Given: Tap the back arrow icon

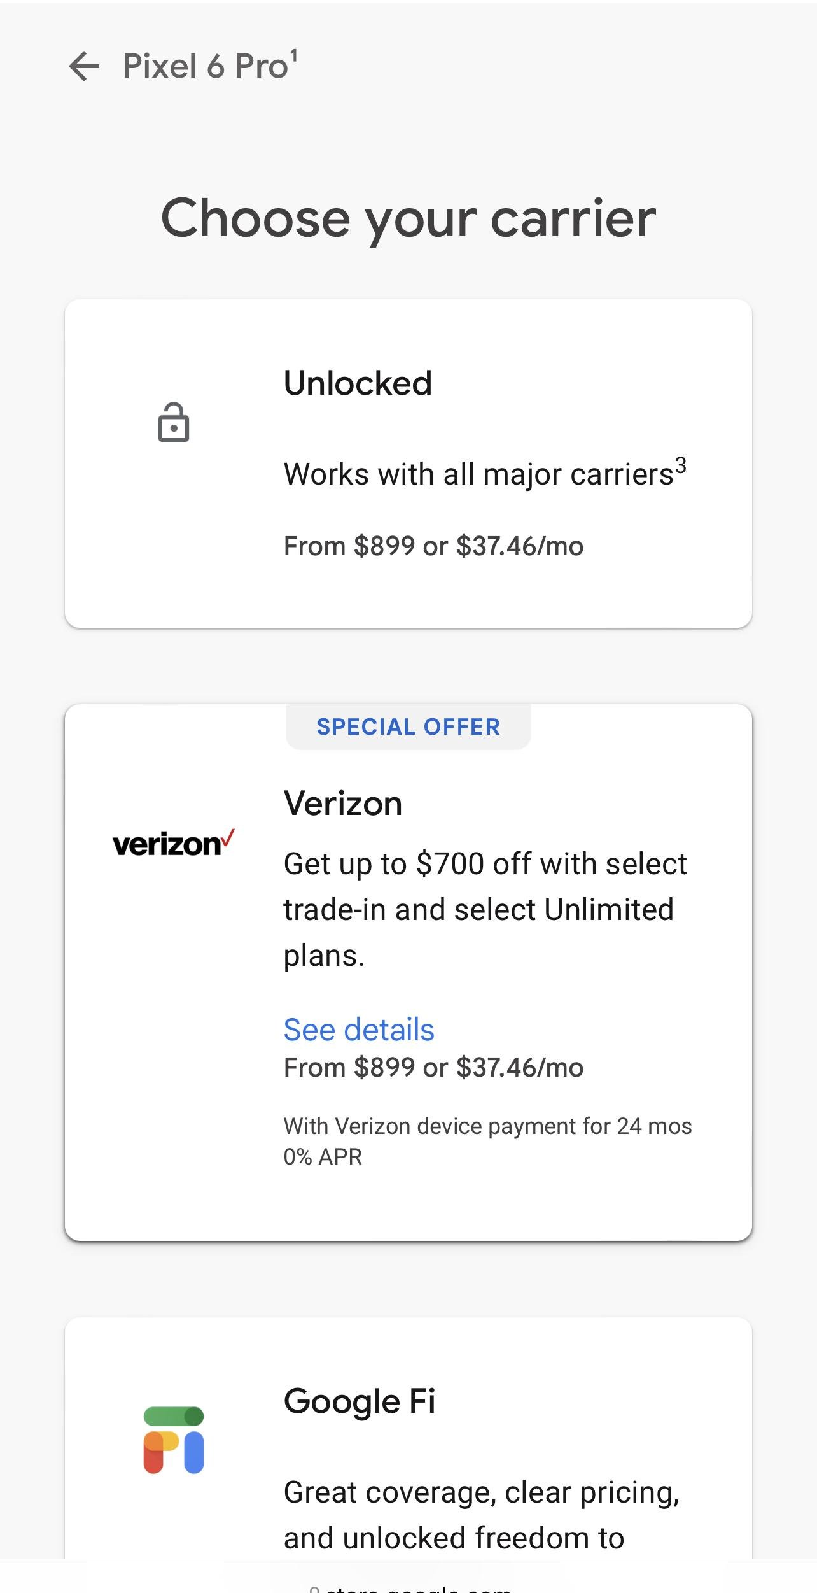Looking at the screenshot, I should click(x=84, y=66).
